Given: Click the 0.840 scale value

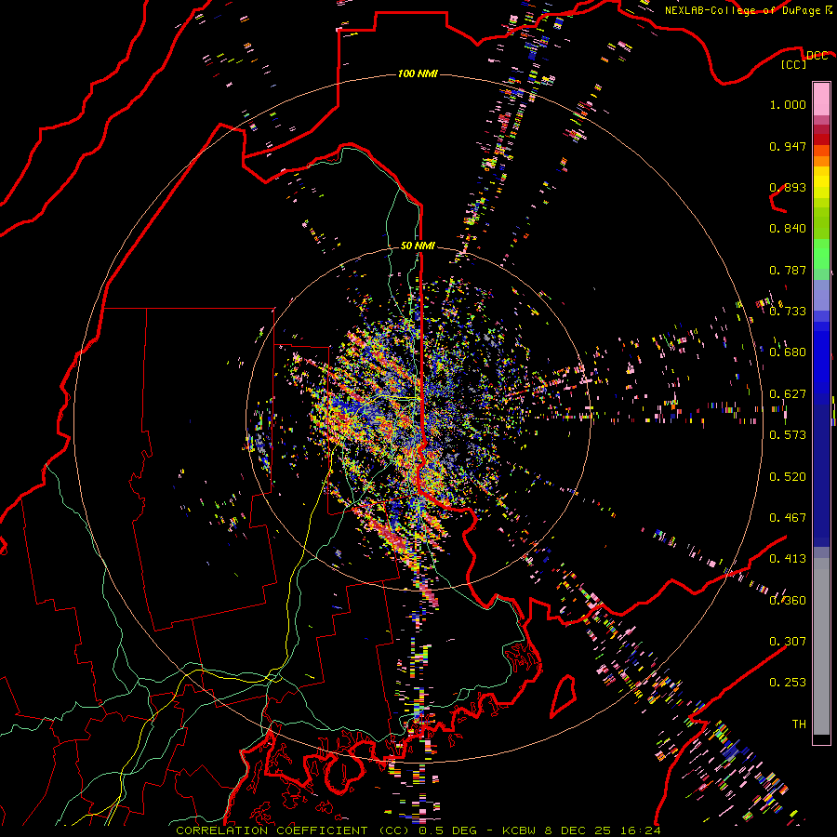Looking at the screenshot, I should [788, 229].
